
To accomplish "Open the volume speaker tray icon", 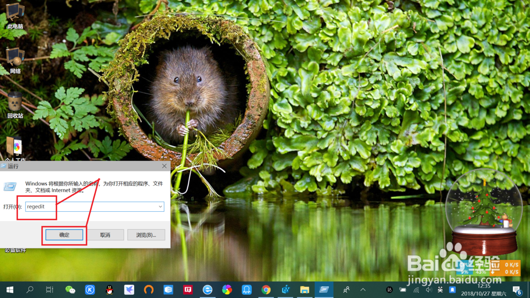I will coord(429,290).
